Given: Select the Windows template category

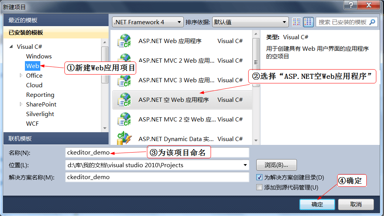Looking at the screenshot, I should tap(39, 56).
